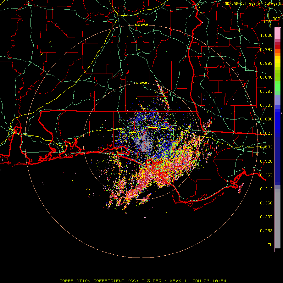Click the 0.573 value on the color scale
283x283 pixels.
coord(266,147)
